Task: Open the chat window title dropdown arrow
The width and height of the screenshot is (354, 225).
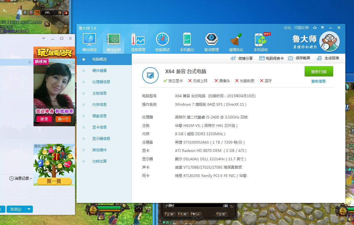Action: 44,38
